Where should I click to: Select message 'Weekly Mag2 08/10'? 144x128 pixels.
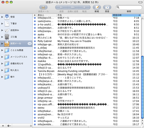pyautogui.click(x=87, y=74)
